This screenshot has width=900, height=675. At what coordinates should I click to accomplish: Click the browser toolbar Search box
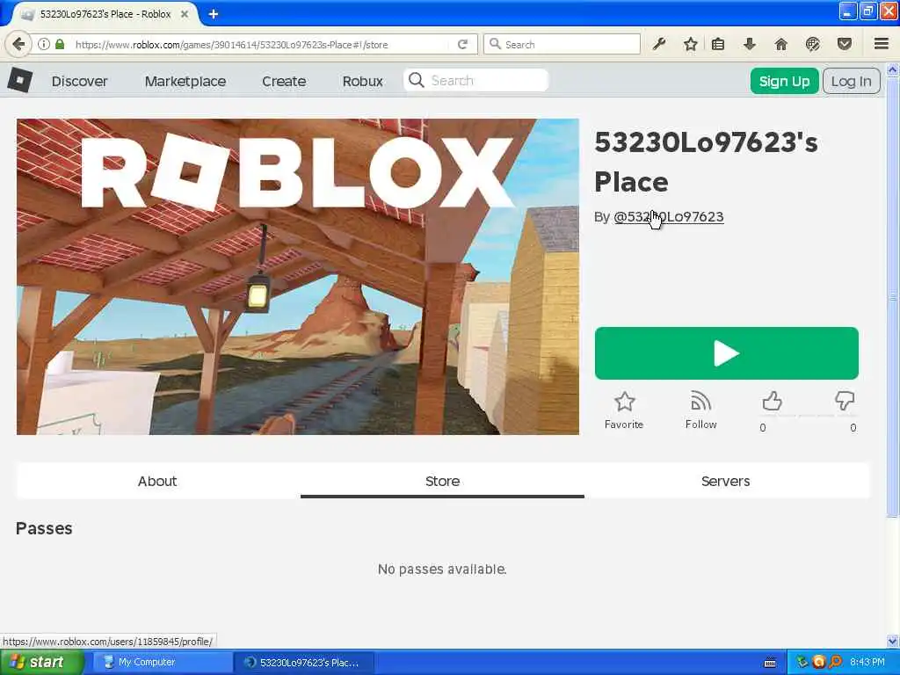pyautogui.click(x=562, y=44)
